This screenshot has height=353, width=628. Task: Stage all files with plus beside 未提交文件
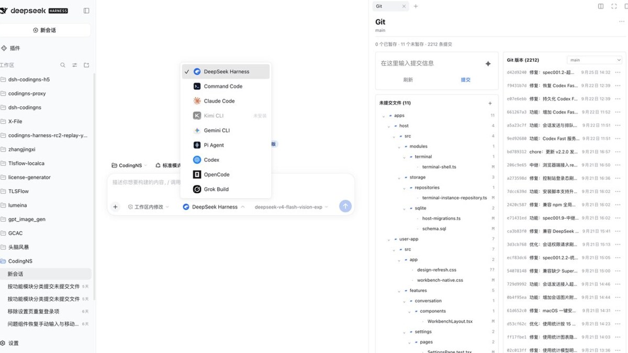point(490,104)
